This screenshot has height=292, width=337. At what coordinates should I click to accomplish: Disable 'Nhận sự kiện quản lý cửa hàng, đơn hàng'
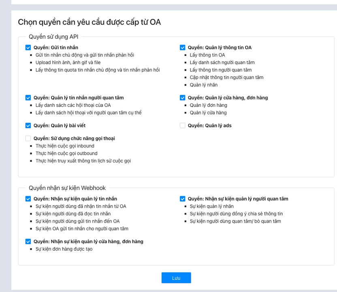pyautogui.click(x=28, y=241)
